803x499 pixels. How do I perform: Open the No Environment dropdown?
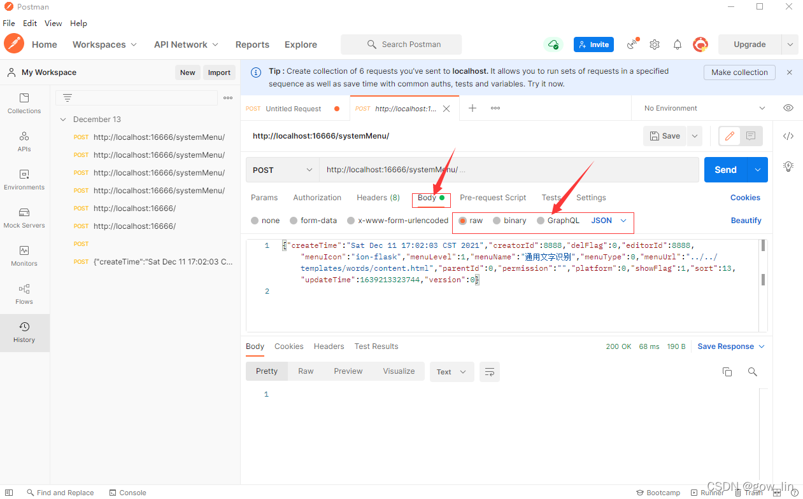pyautogui.click(x=705, y=108)
